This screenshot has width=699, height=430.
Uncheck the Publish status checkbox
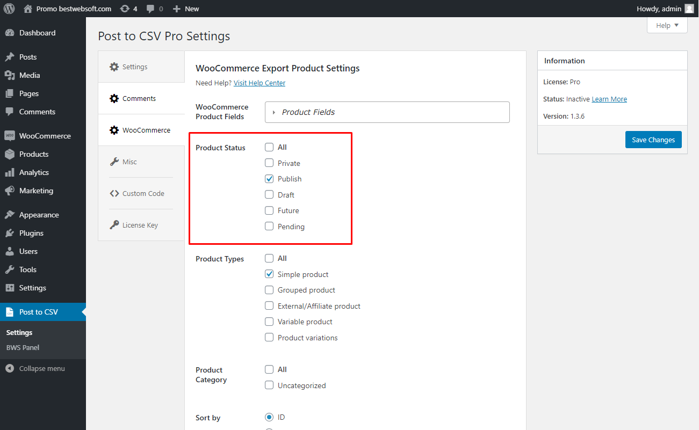(269, 179)
